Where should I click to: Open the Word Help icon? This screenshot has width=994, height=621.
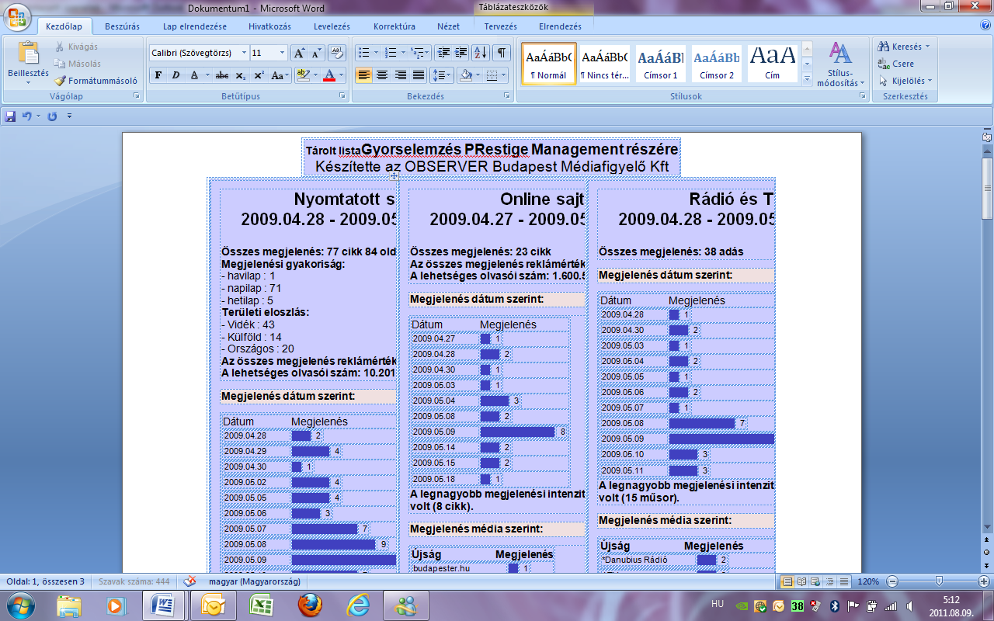click(985, 25)
